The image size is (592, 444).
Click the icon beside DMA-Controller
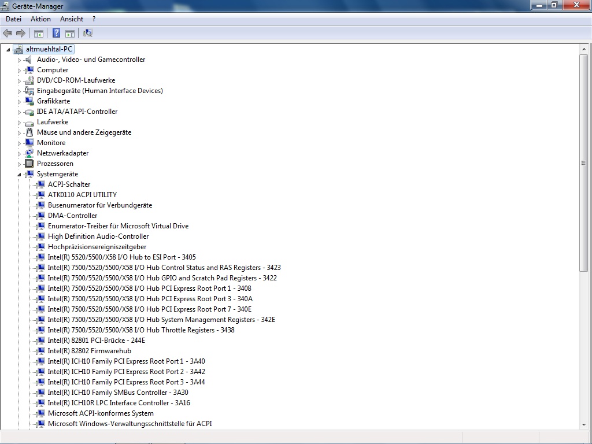point(40,216)
